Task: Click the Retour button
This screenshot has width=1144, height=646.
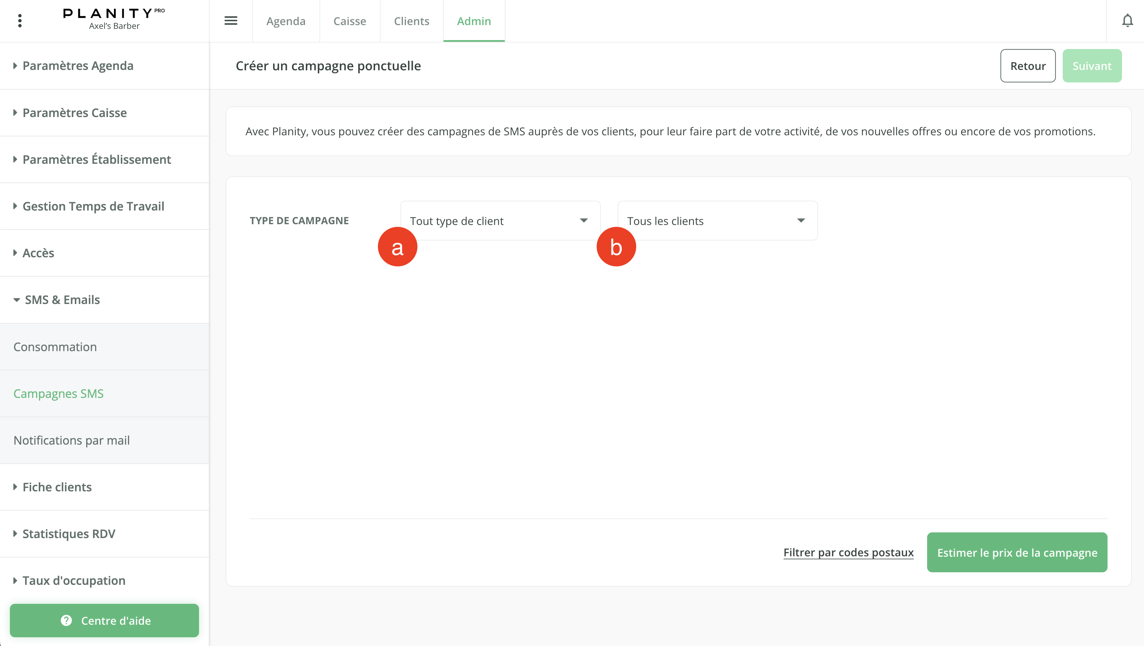Action: click(1028, 65)
